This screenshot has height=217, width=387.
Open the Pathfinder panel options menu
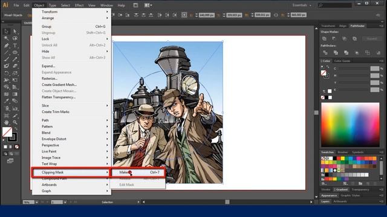click(382, 26)
